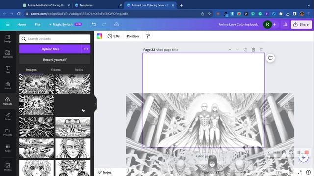Image resolution: width=314 pixels, height=176 pixels.
Task: Bookmark this page with star icon
Action: (x=209, y=14)
